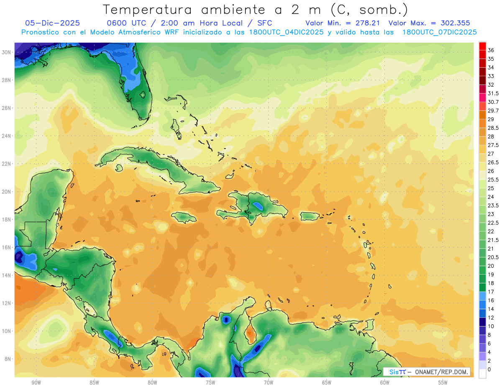
Task: Click the legend label '22.5'
Action: (493, 223)
